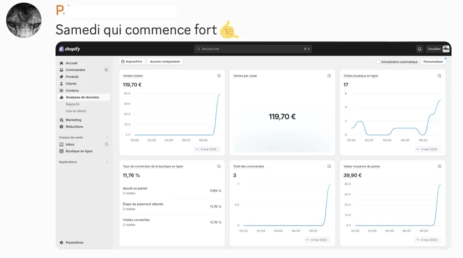The width and height of the screenshot is (463, 258).
Task: Open the Aucune comparaison selector
Action: pyautogui.click(x=165, y=62)
